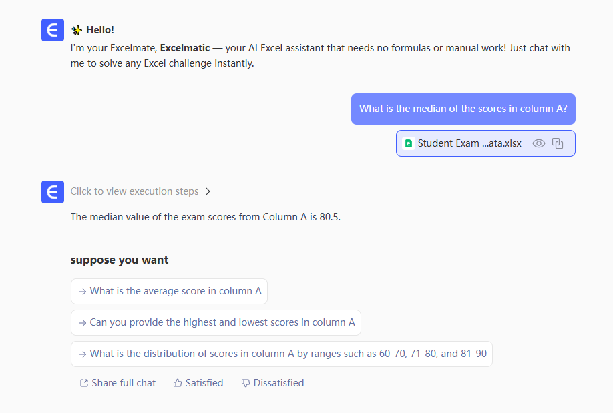Viewport: 613px width, 413px height.
Task: Click the thumbs-down icon to mark Dissatisfied
Action: click(246, 383)
